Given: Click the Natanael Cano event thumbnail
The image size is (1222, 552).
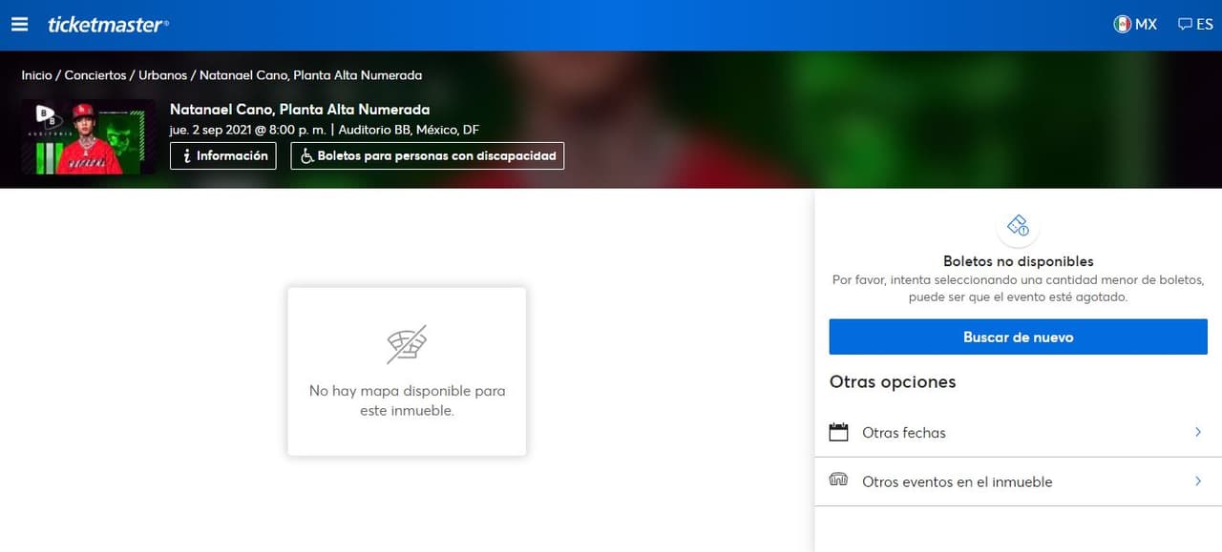Looking at the screenshot, I should point(88,136).
